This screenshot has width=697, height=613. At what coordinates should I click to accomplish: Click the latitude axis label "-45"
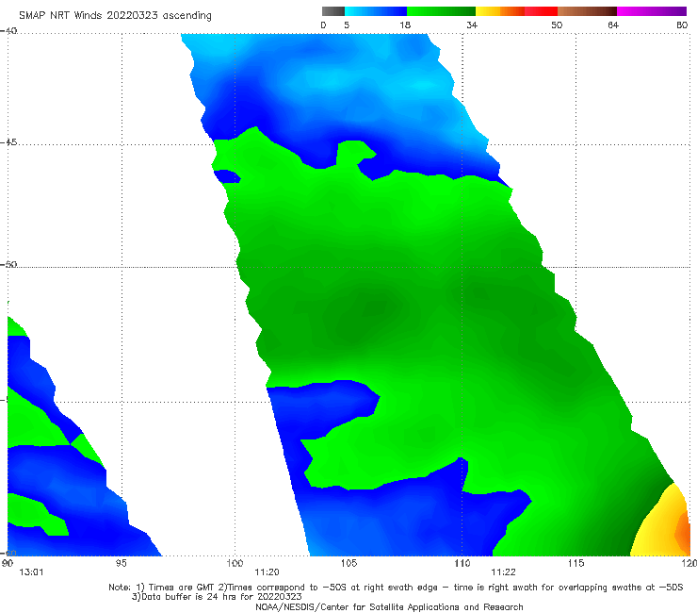tap(8, 142)
